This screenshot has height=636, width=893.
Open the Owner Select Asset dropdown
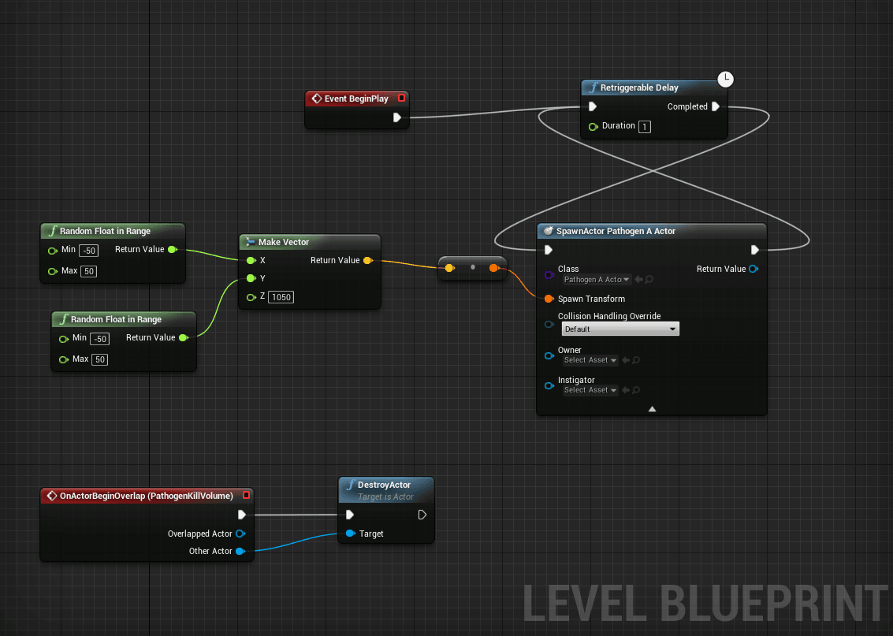click(x=590, y=359)
